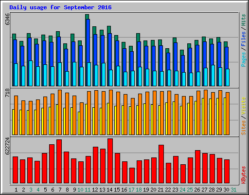249x195 pixels.
Task: Click day label '18' on the x-axis
Action: tap(139, 190)
